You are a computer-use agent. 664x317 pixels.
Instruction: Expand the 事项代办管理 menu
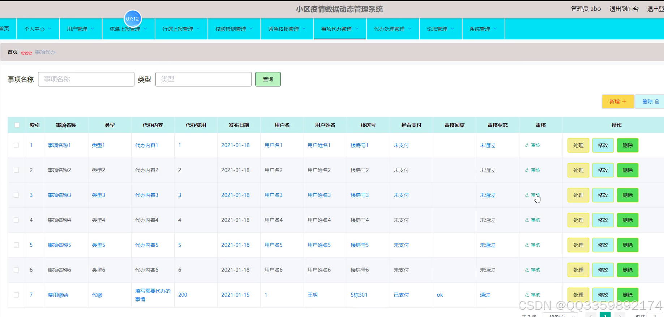click(340, 29)
